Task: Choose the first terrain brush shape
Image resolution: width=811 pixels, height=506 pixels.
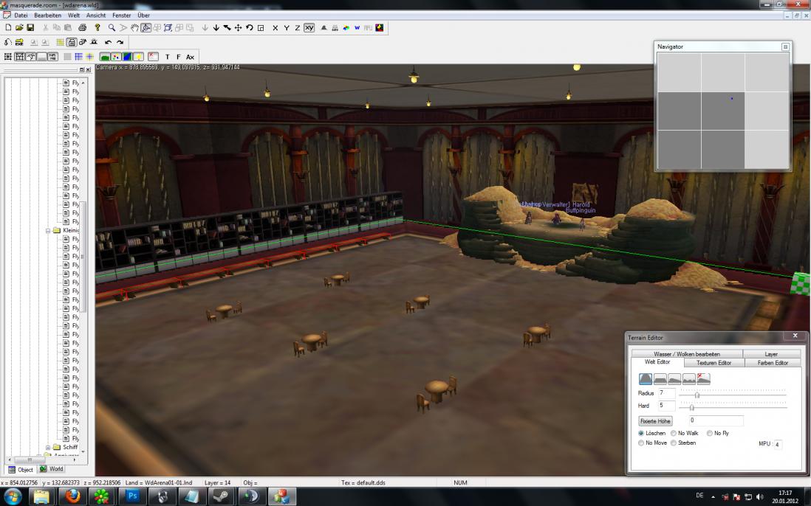Action: (x=646, y=379)
